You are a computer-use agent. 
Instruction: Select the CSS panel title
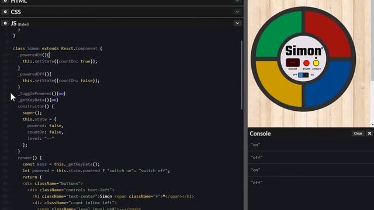tap(16, 12)
